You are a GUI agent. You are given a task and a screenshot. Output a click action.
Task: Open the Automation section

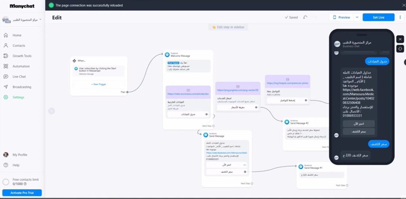[21, 66]
